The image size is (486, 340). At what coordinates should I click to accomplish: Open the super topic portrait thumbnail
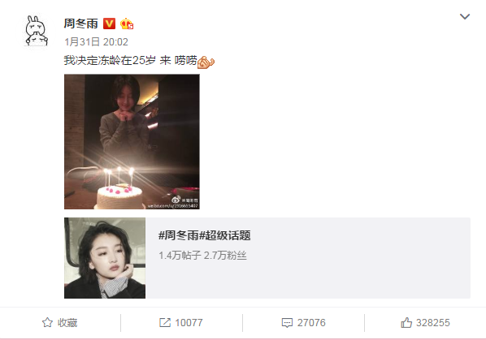(105, 258)
